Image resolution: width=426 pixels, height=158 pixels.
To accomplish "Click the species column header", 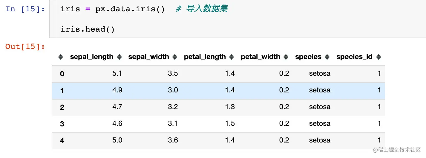I will pyautogui.click(x=308, y=57).
